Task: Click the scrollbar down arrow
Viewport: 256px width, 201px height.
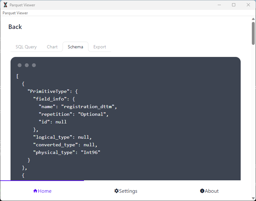Action: point(253,198)
